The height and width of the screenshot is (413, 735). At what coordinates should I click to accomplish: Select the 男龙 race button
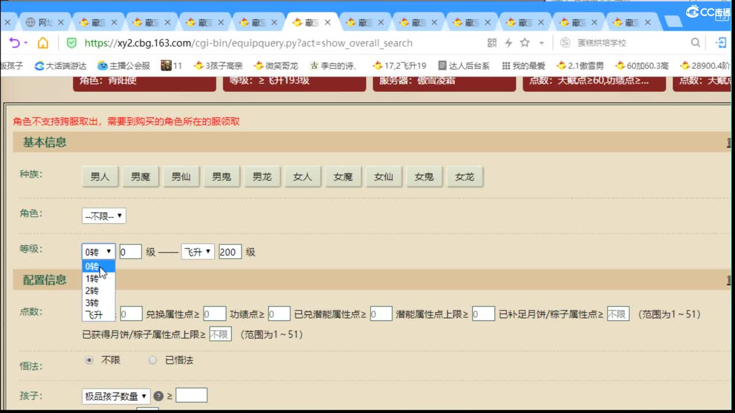[262, 177]
